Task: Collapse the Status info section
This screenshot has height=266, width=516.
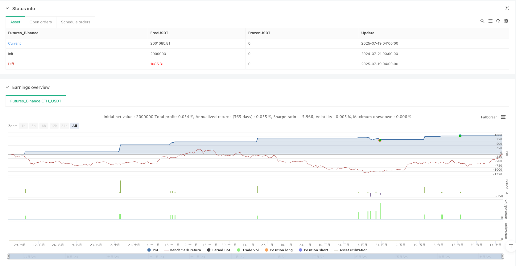Action: click(x=7, y=9)
